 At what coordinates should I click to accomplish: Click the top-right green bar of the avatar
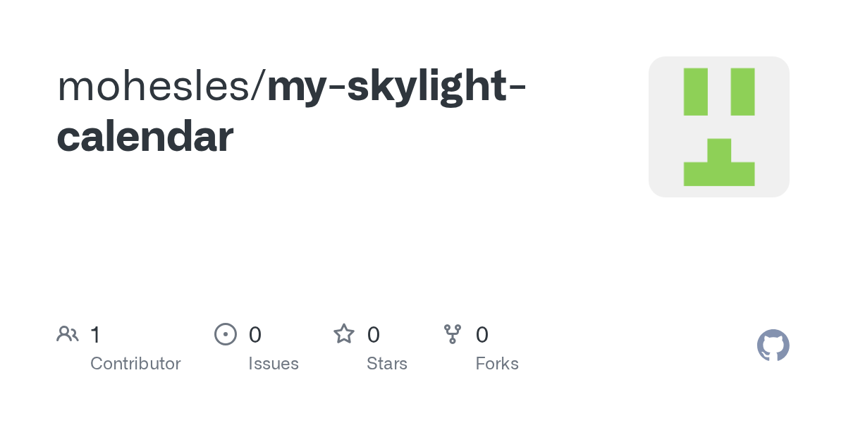(x=742, y=92)
